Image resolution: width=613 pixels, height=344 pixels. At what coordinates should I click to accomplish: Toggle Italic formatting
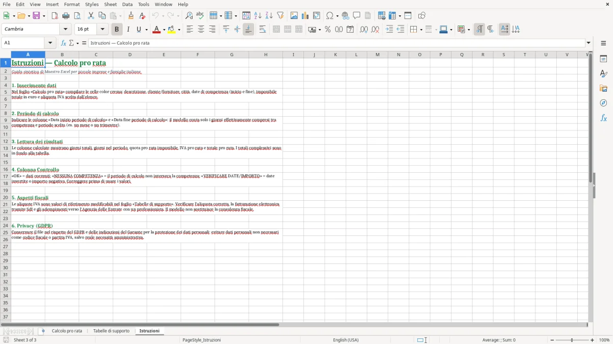click(x=128, y=30)
